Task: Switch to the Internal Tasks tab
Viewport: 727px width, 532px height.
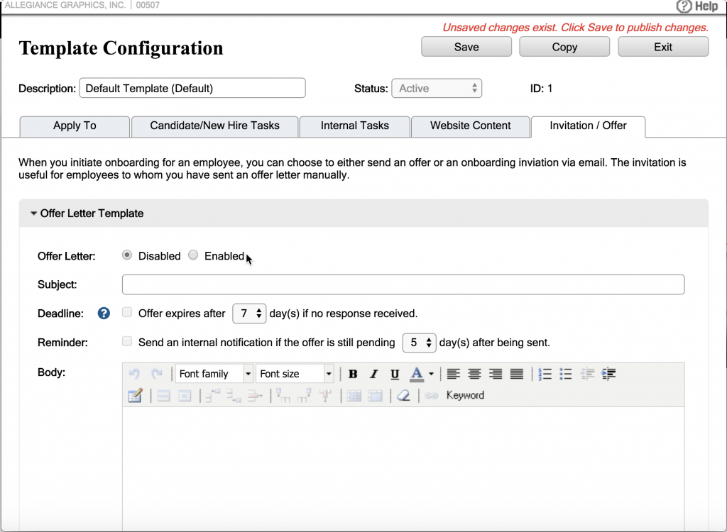Action: coord(354,126)
